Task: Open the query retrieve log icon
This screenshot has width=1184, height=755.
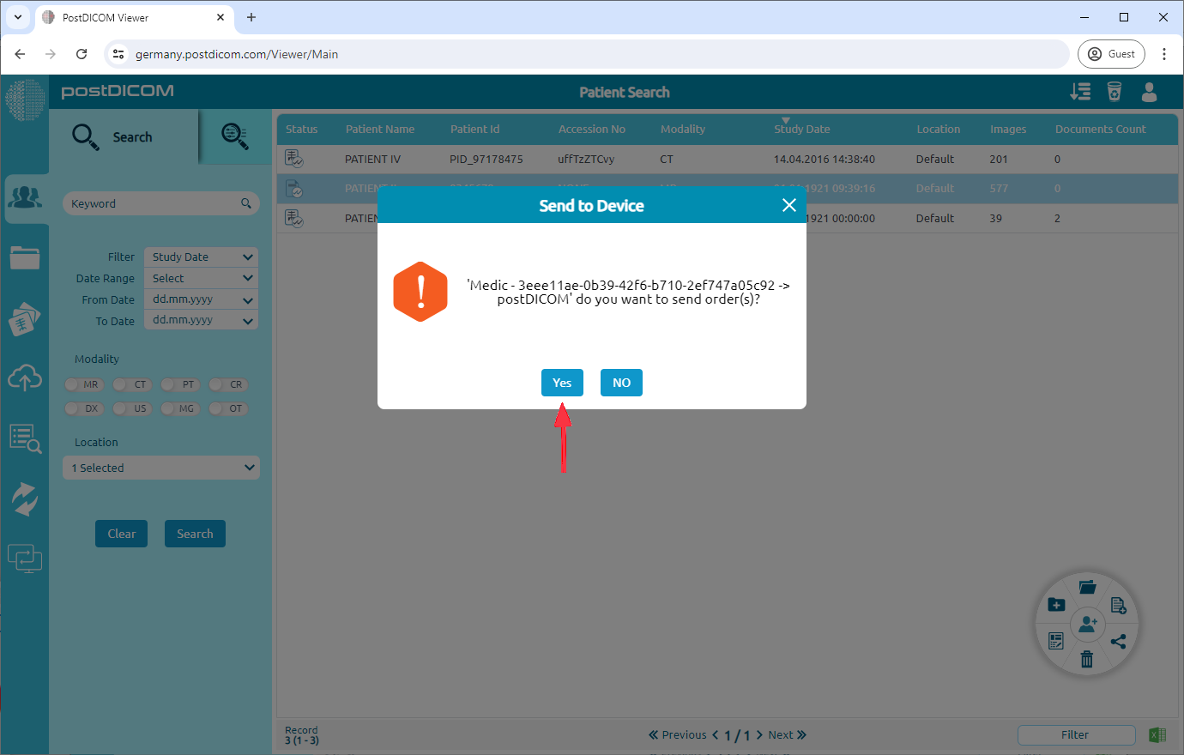Action: 26,438
